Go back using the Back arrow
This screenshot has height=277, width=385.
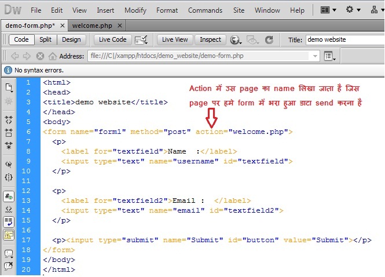(15, 56)
